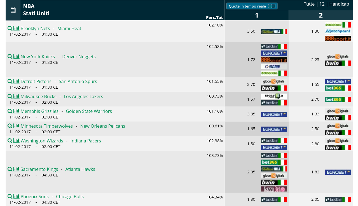This screenshot has width=358, height=206.
Task: Open the calendar icon beside NBA
Action: (13, 10)
